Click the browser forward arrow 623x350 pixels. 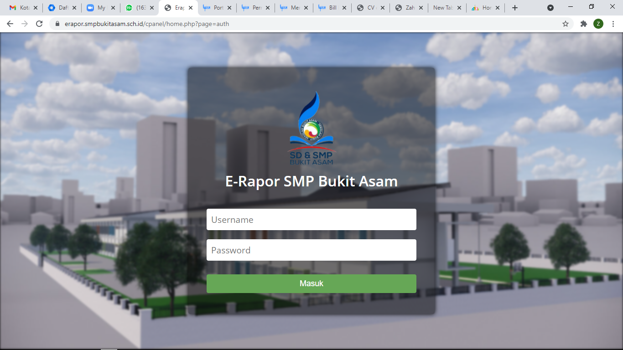coord(25,24)
